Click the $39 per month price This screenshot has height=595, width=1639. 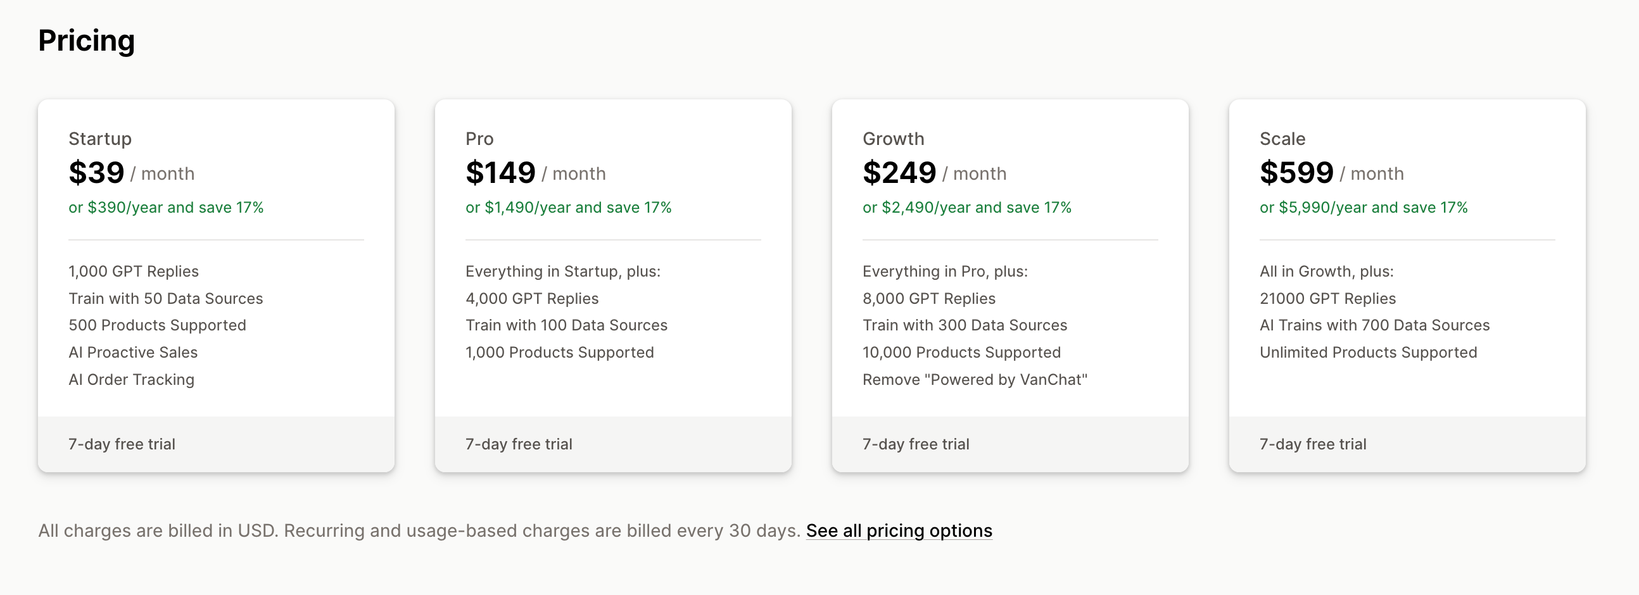coord(97,173)
